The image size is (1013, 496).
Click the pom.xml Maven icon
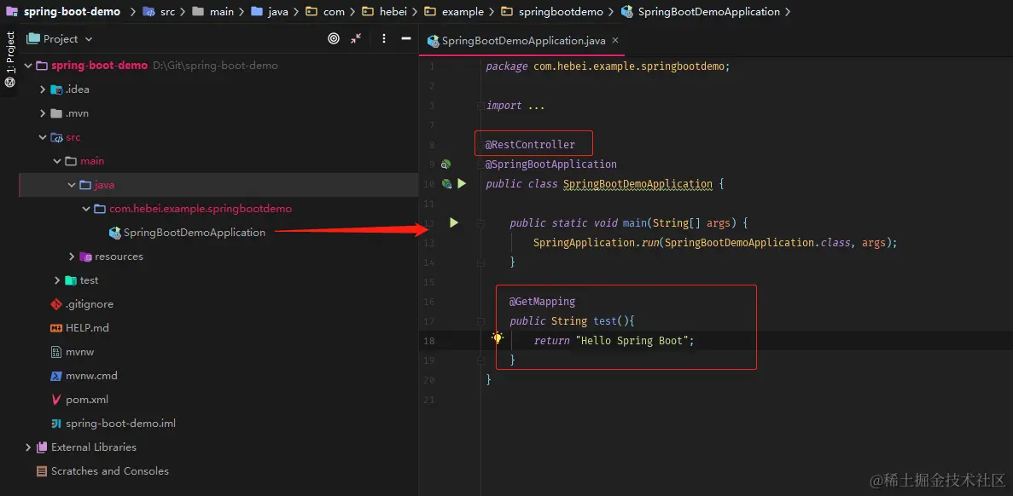[x=56, y=399]
